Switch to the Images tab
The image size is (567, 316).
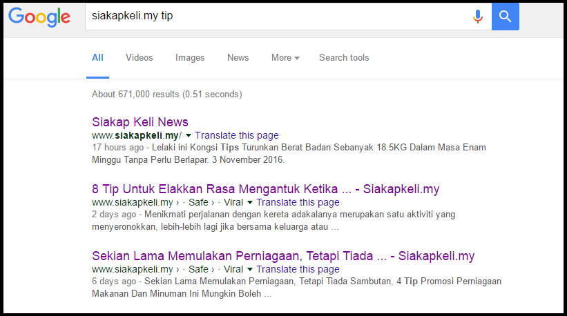pyautogui.click(x=190, y=58)
